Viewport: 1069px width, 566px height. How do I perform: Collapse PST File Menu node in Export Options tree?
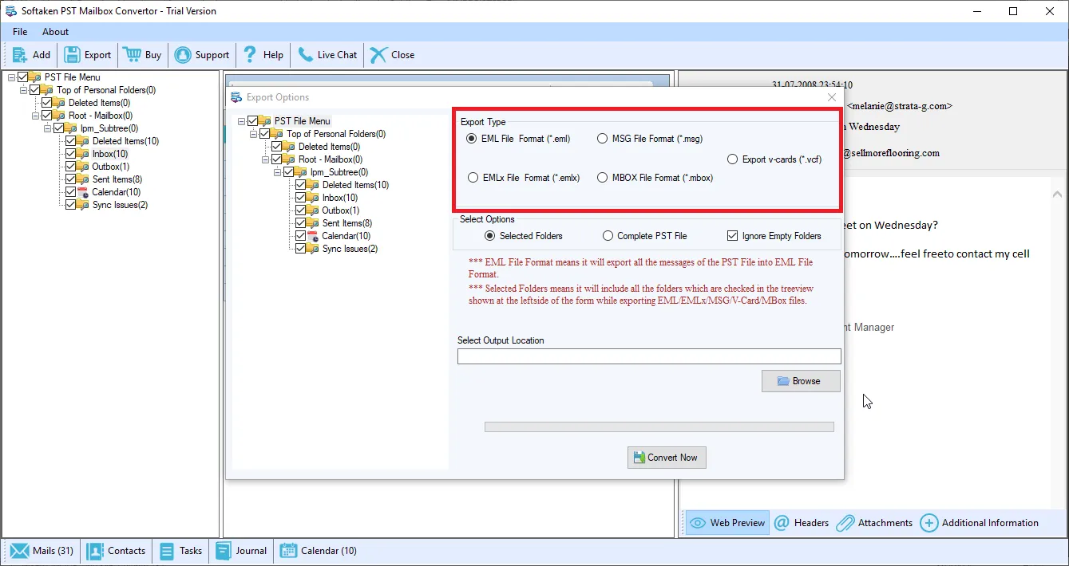pos(241,121)
